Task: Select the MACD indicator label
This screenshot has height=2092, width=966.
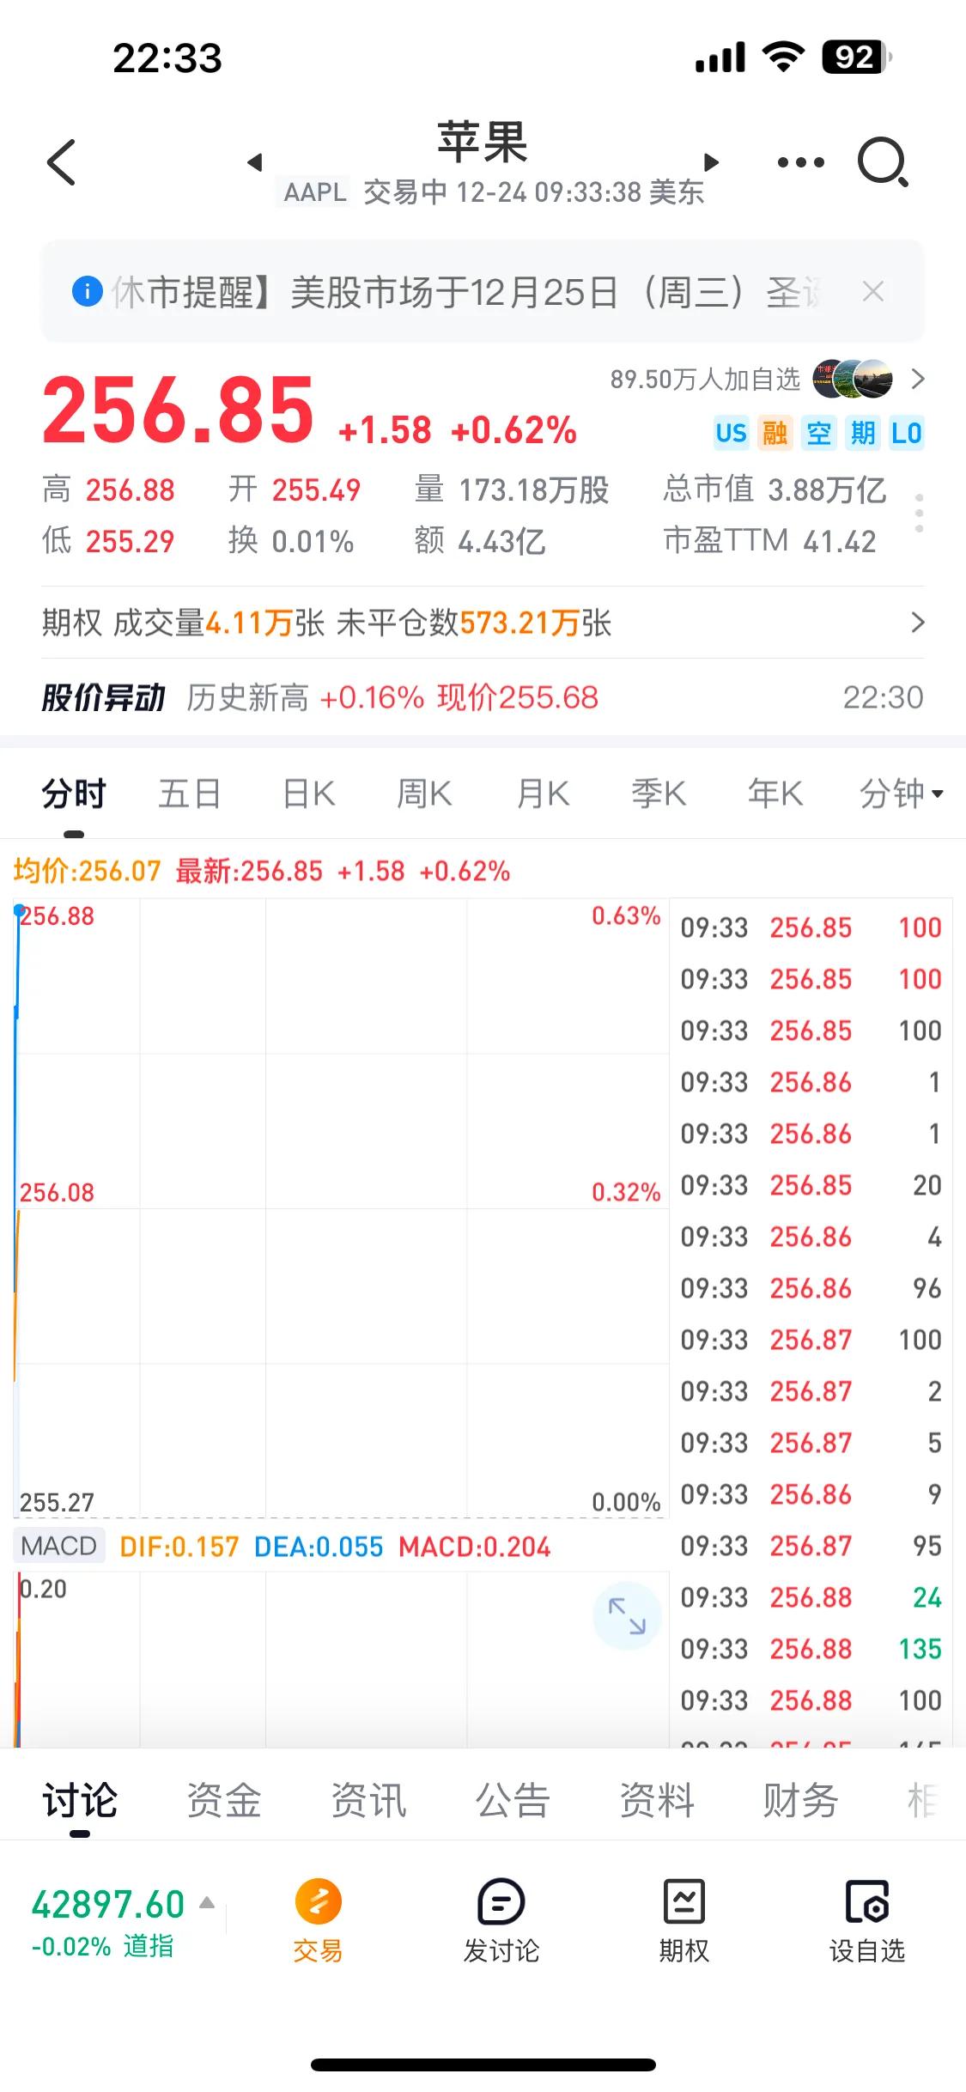Action: [58, 1546]
